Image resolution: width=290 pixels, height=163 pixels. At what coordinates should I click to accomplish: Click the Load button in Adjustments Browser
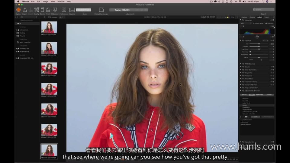pyautogui.click(x=256, y=117)
